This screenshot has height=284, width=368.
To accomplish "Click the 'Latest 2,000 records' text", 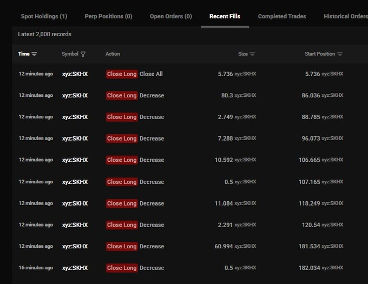I will pyautogui.click(x=44, y=34).
